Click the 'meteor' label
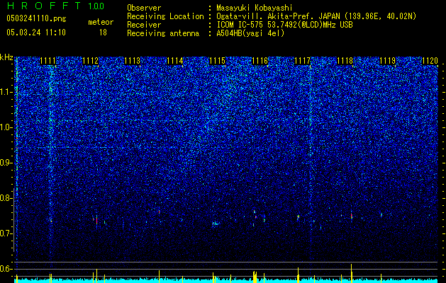Image resolution: width=446 pixels, height=283 pixels. coord(101,22)
